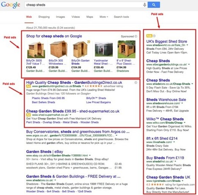
Task: Switch to the Maps tab
Action: pos(89,17)
